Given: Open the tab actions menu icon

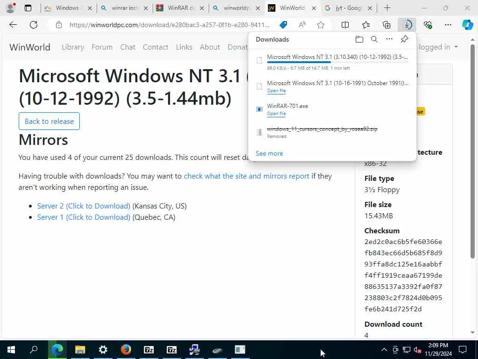Looking at the screenshot, I should (x=28, y=8).
